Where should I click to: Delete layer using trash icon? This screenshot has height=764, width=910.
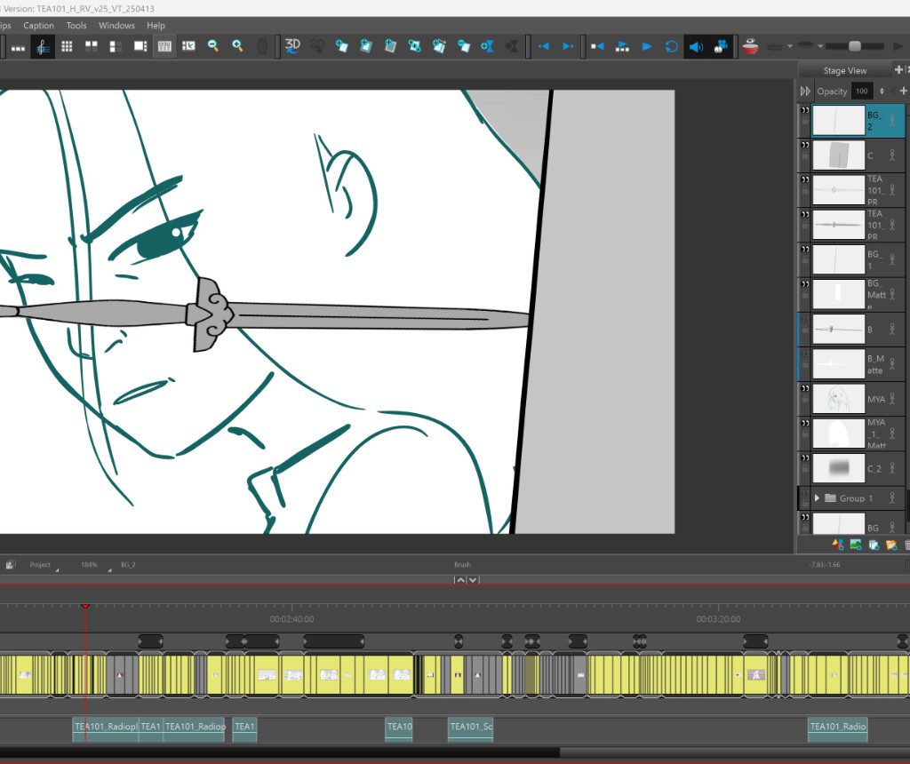906,545
